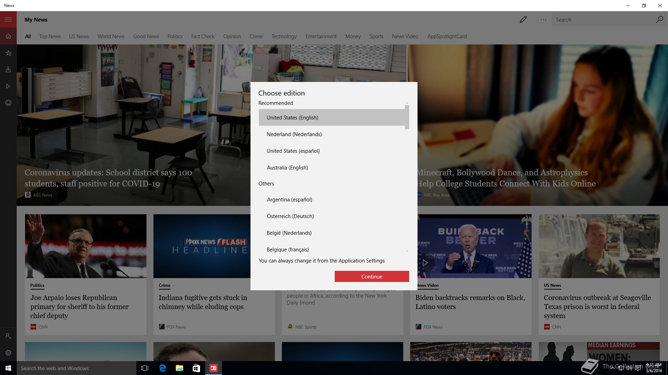Open the Money tab
668x375 pixels.
pos(353,36)
